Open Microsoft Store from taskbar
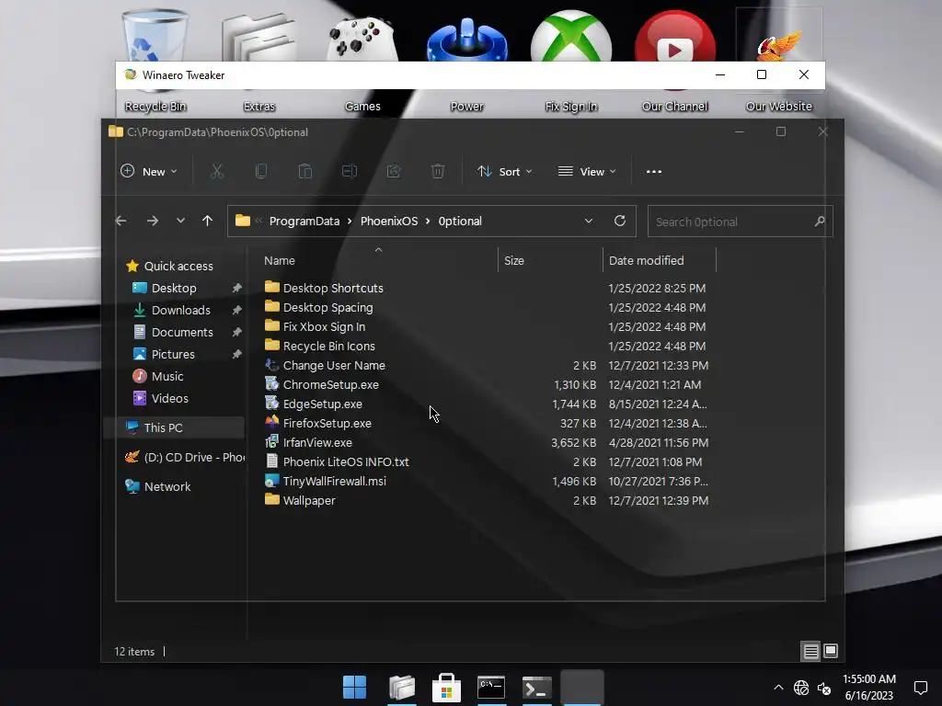 [x=446, y=688]
